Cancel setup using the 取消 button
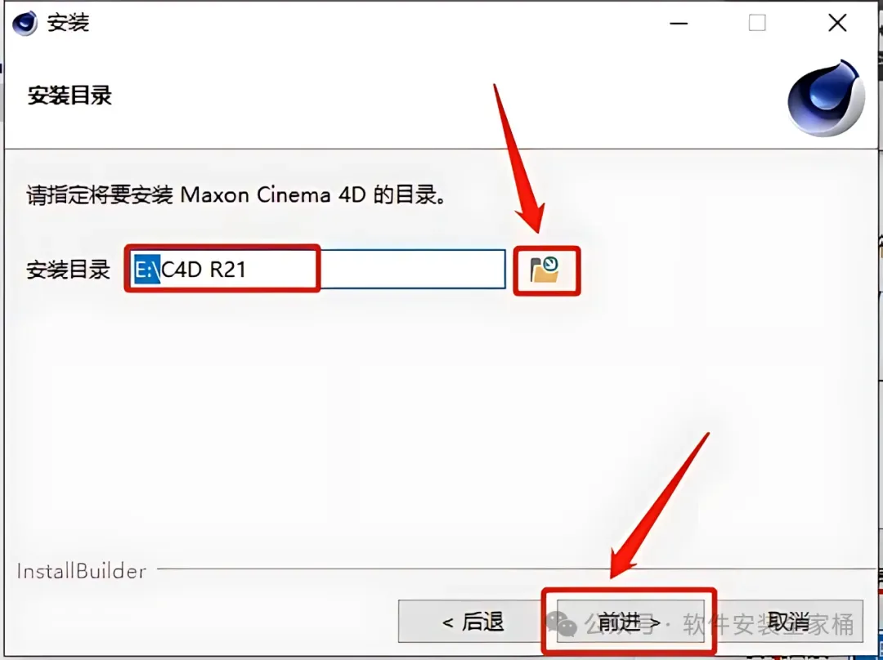The image size is (883, 660). coord(788,621)
